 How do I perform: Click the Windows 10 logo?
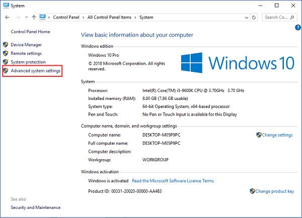point(238,63)
